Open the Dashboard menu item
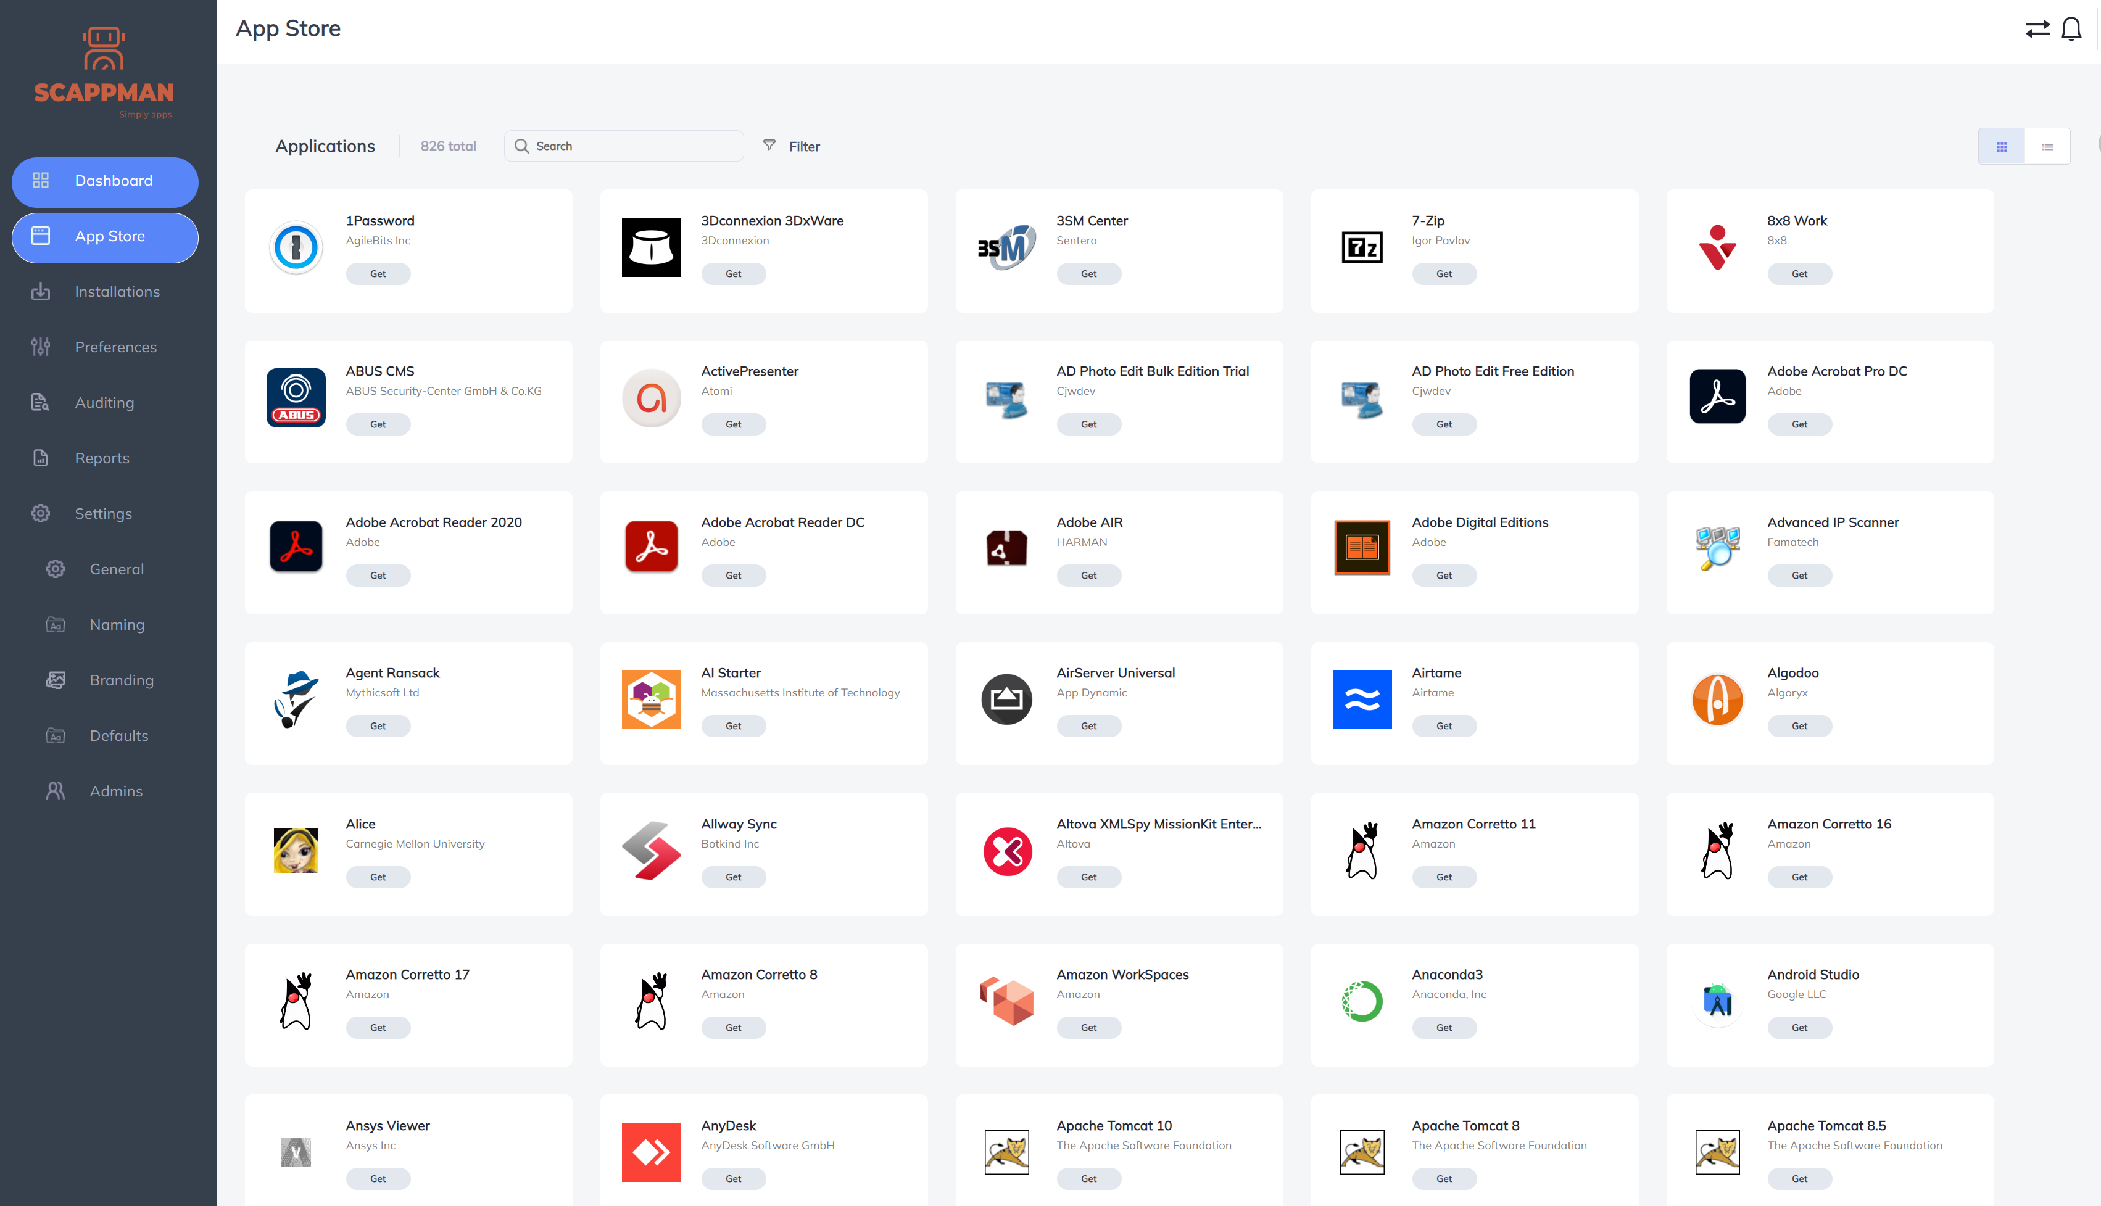The height and width of the screenshot is (1206, 2101). [x=106, y=181]
